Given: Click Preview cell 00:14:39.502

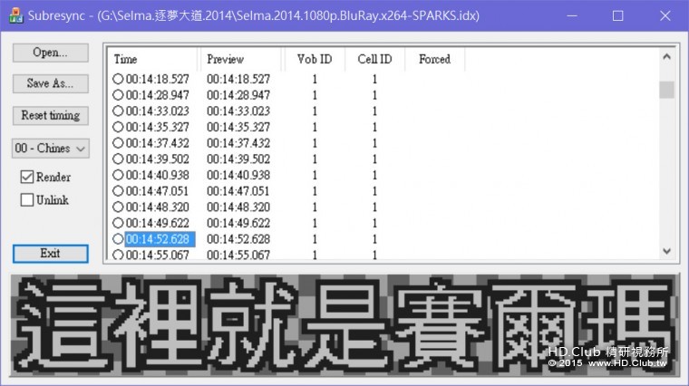Looking at the screenshot, I should click(x=238, y=159).
